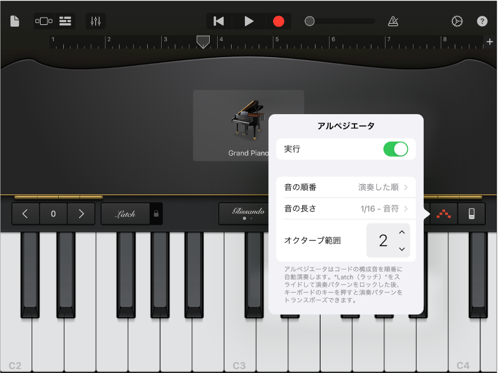
Task: Enable the metronome
Action: point(392,21)
